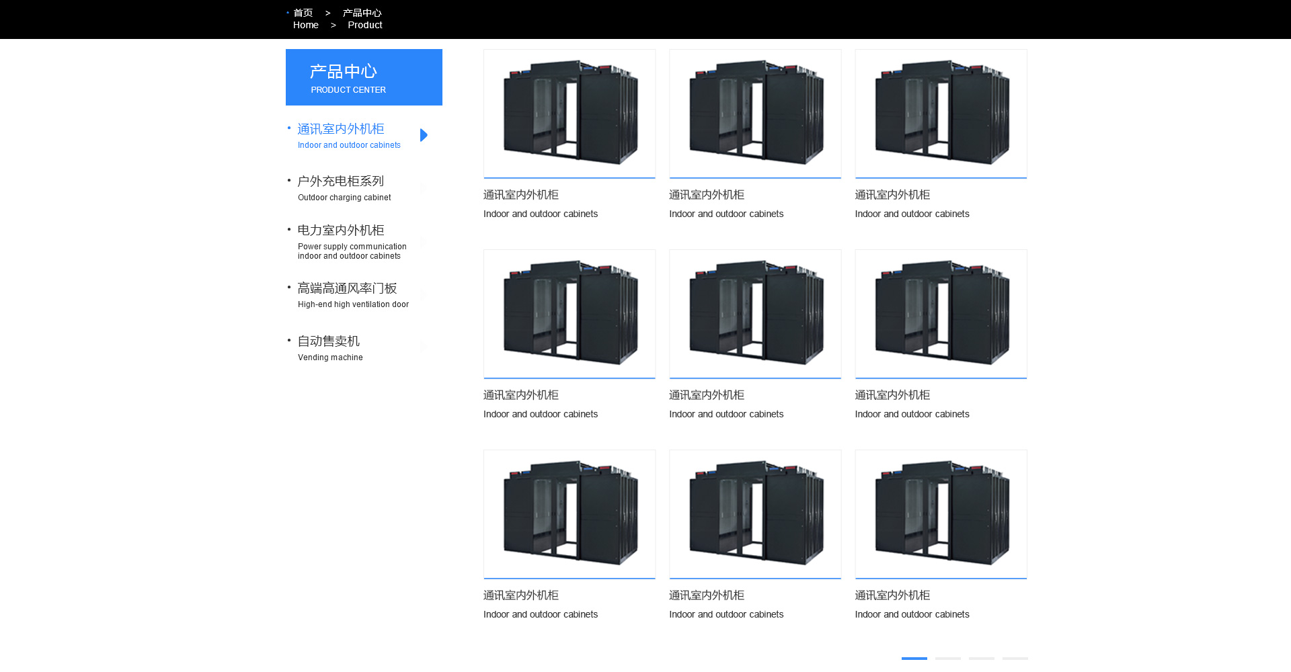The width and height of the screenshot is (1291, 672).
Task: Click the blue Product Center header
Action: [x=364, y=77]
